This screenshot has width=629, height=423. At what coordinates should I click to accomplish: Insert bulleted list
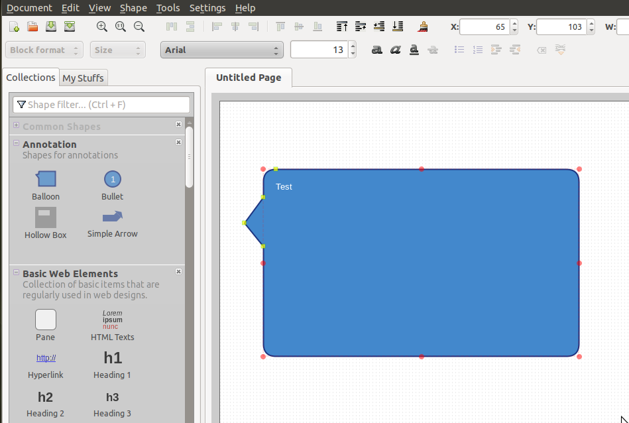pyautogui.click(x=459, y=50)
